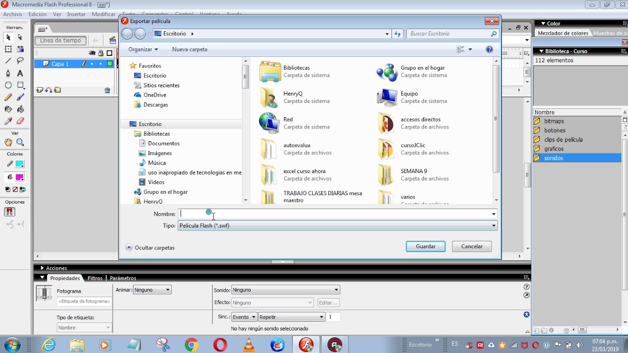Expand the Acciones panel
Screen dimensions: 628x353
point(42,268)
